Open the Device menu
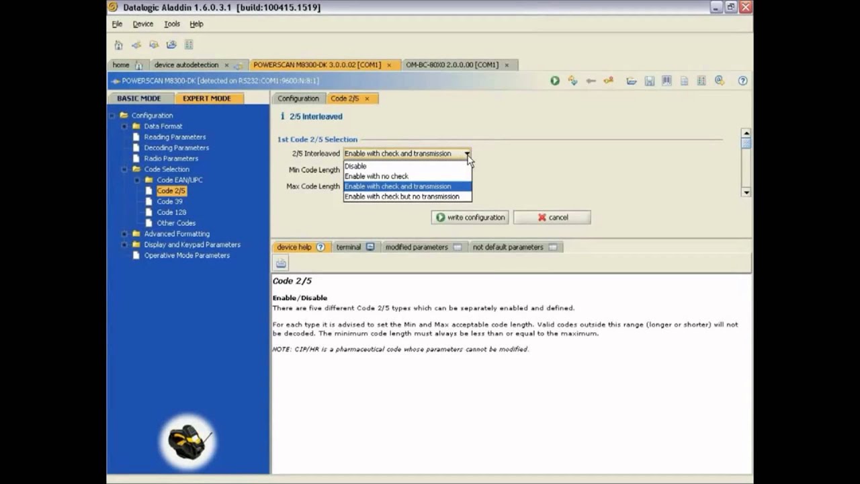 pyautogui.click(x=142, y=24)
